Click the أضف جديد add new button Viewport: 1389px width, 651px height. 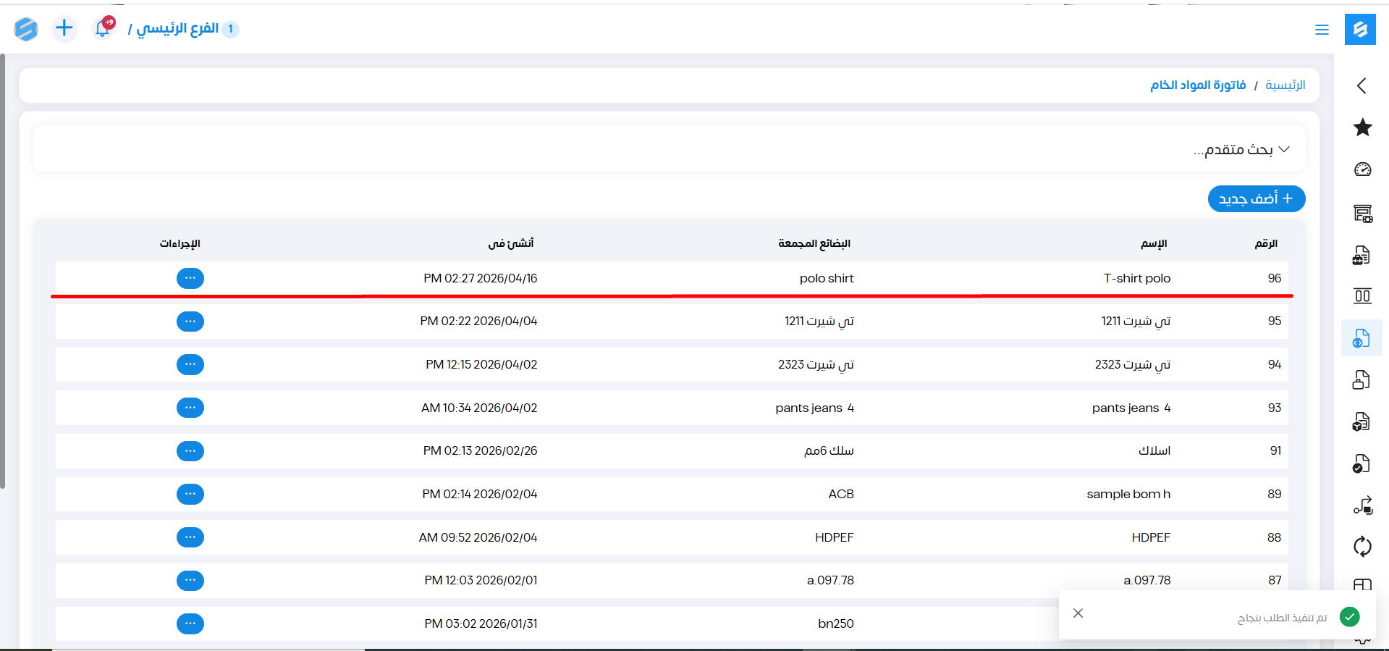coord(1256,199)
